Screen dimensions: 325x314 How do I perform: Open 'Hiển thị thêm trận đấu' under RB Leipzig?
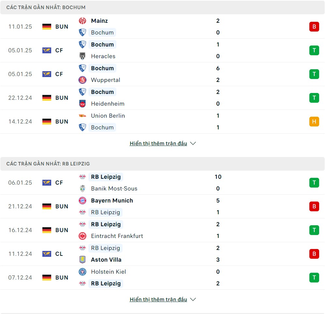[158, 299]
